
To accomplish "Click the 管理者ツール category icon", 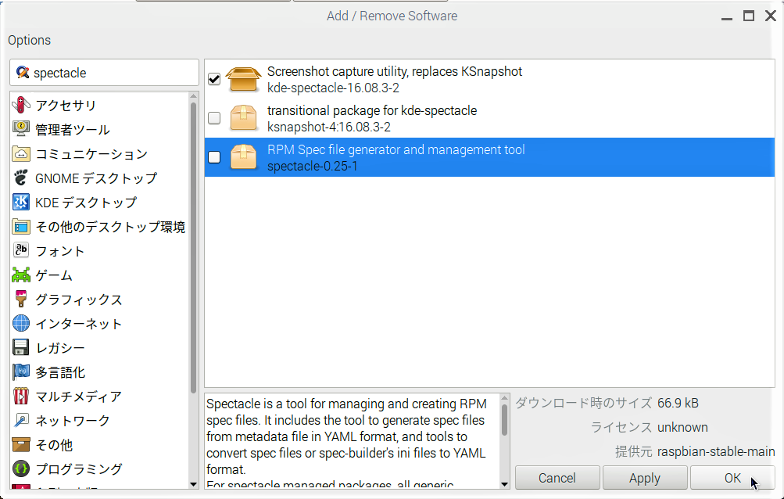I will point(21,129).
